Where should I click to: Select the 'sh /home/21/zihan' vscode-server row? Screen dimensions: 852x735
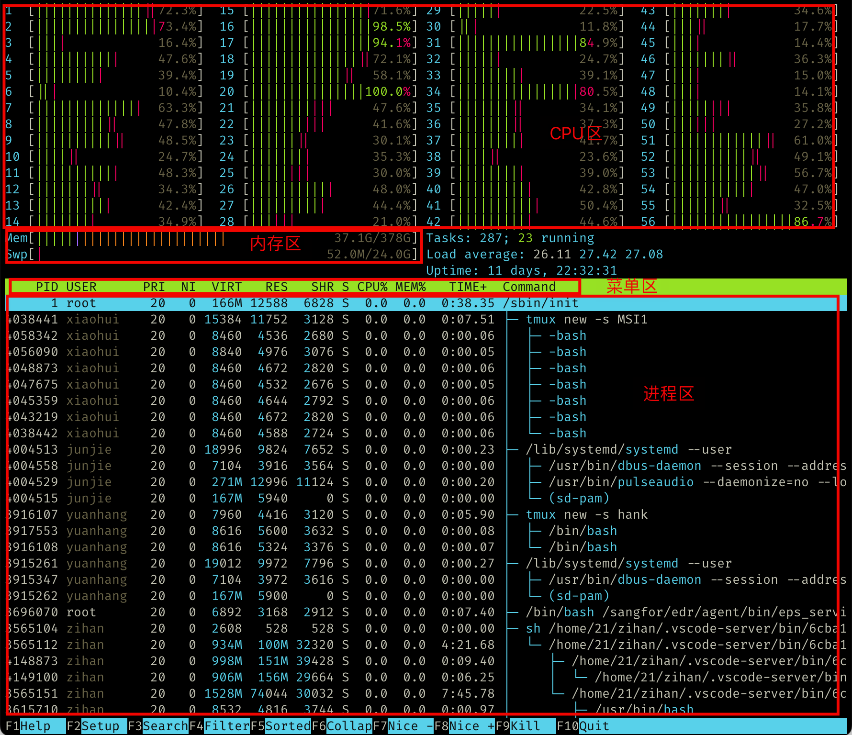426,628
